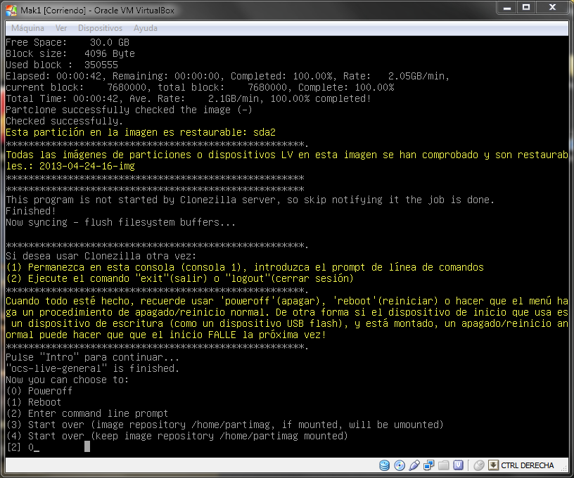Open the Dispositivos menu
Image resolution: width=574 pixels, height=478 pixels.
click(x=100, y=28)
